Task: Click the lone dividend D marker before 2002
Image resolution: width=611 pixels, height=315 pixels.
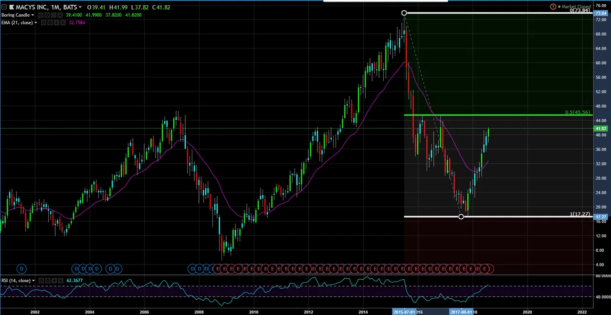Action: click(21, 269)
